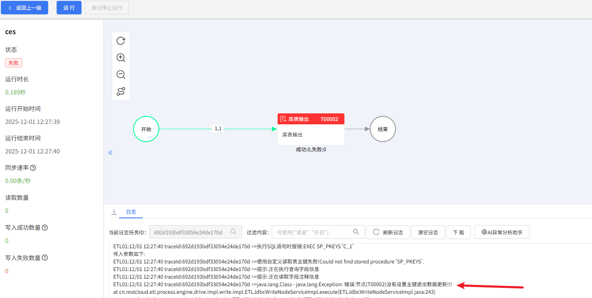592x298 pixels.
Task: Collapse the left details panel with the « arrow
Action: [x=110, y=152]
